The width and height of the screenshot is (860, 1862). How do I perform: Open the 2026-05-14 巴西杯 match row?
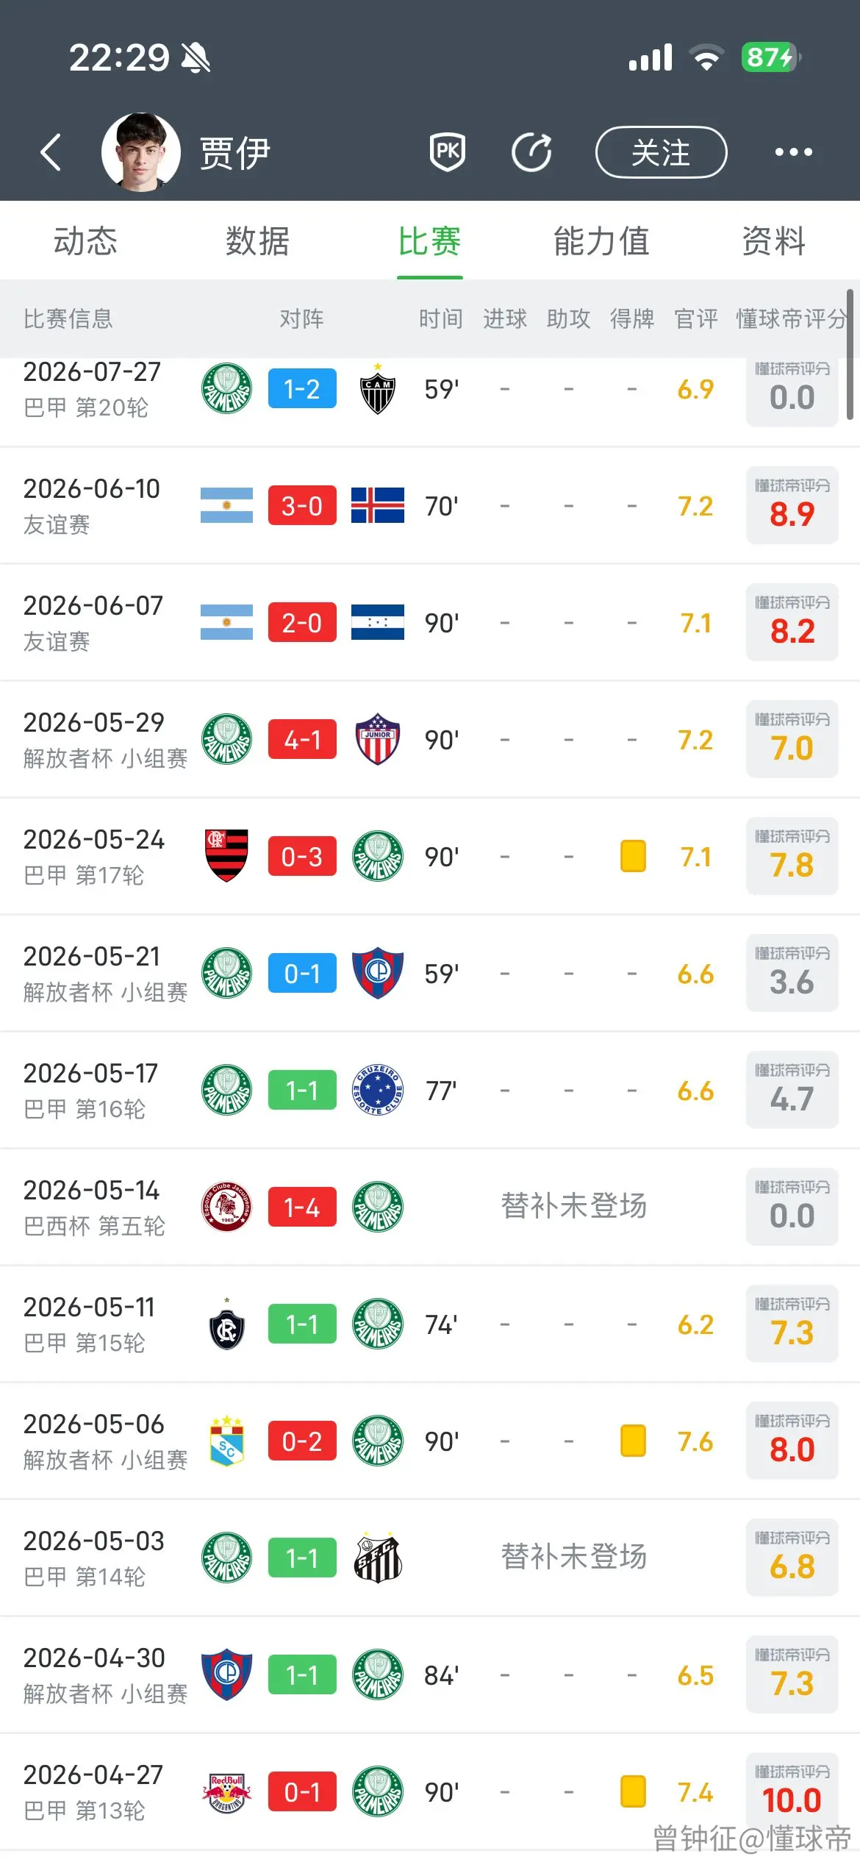[x=430, y=1207]
